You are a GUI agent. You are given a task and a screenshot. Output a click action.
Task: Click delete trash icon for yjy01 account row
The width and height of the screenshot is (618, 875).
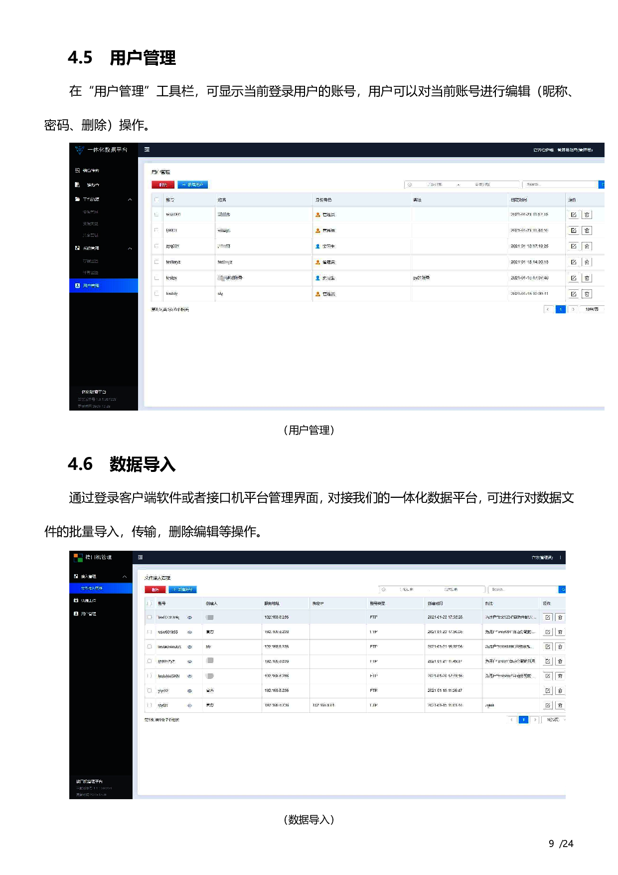560,705
